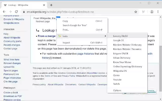
Task: Open the Contact page link
Action: click(10, 48)
